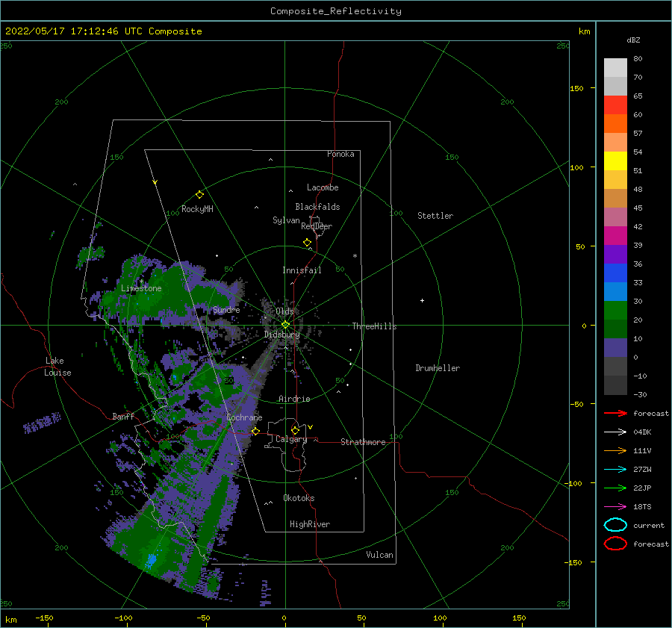Click the white asterisk marker above Limestone
The height and width of the screenshot is (628, 672).
(141, 282)
